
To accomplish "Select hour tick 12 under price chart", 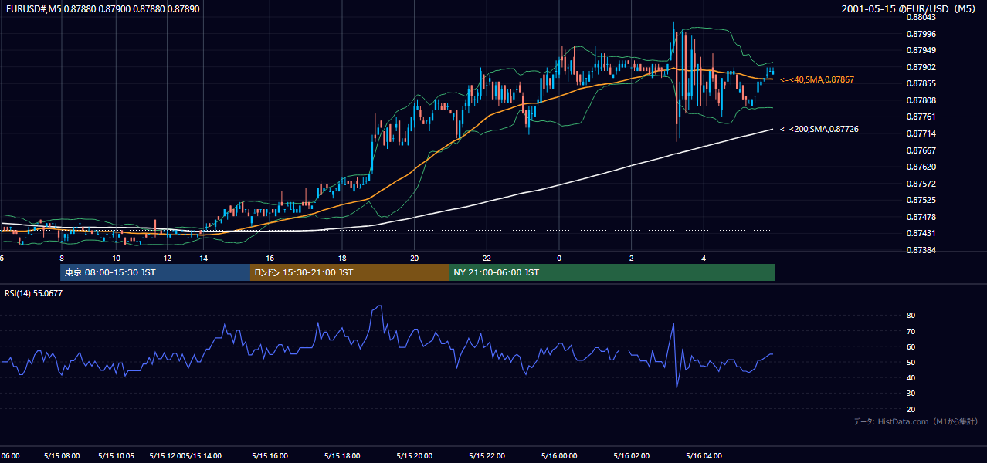I will [168, 258].
